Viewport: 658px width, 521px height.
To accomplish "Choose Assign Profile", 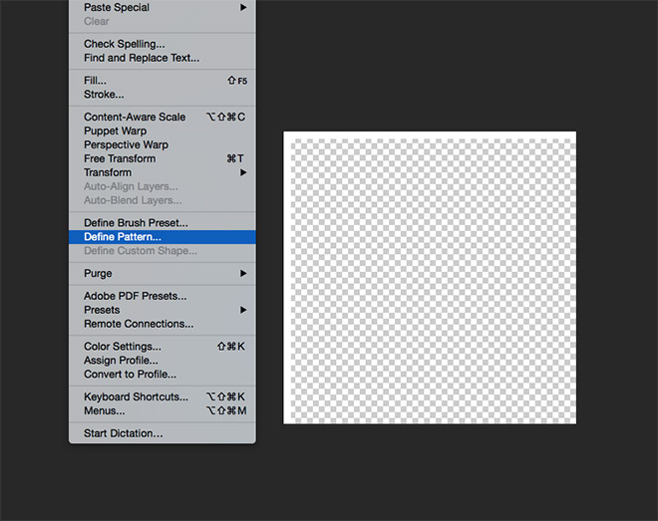I will [121, 361].
